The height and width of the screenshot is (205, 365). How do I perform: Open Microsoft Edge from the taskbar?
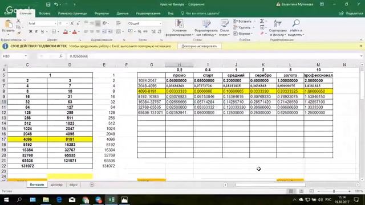pyautogui.click(x=59, y=200)
